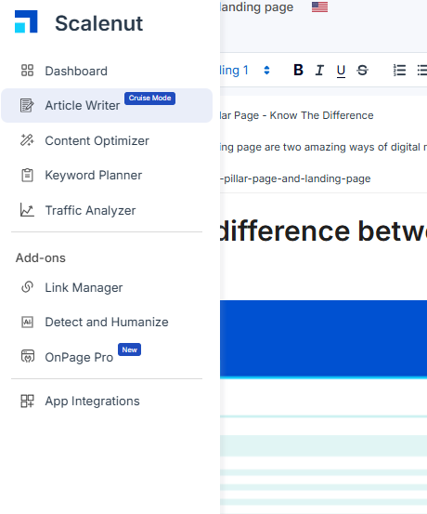Click the Scalenut brand name
The image size is (427, 514).
(x=99, y=23)
